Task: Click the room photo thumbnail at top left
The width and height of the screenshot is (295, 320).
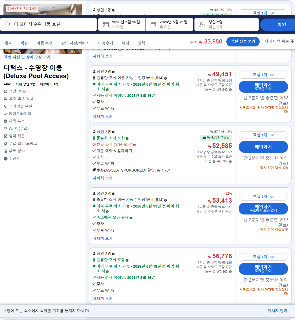Action: [43, 9]
